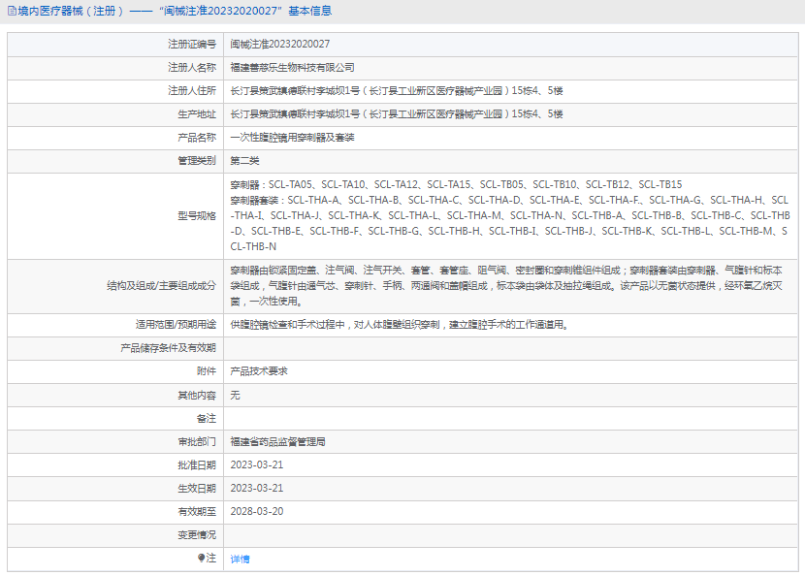Open the 详情 link in the 注 row
Screen dimensions: 805x576
(240, 560)
